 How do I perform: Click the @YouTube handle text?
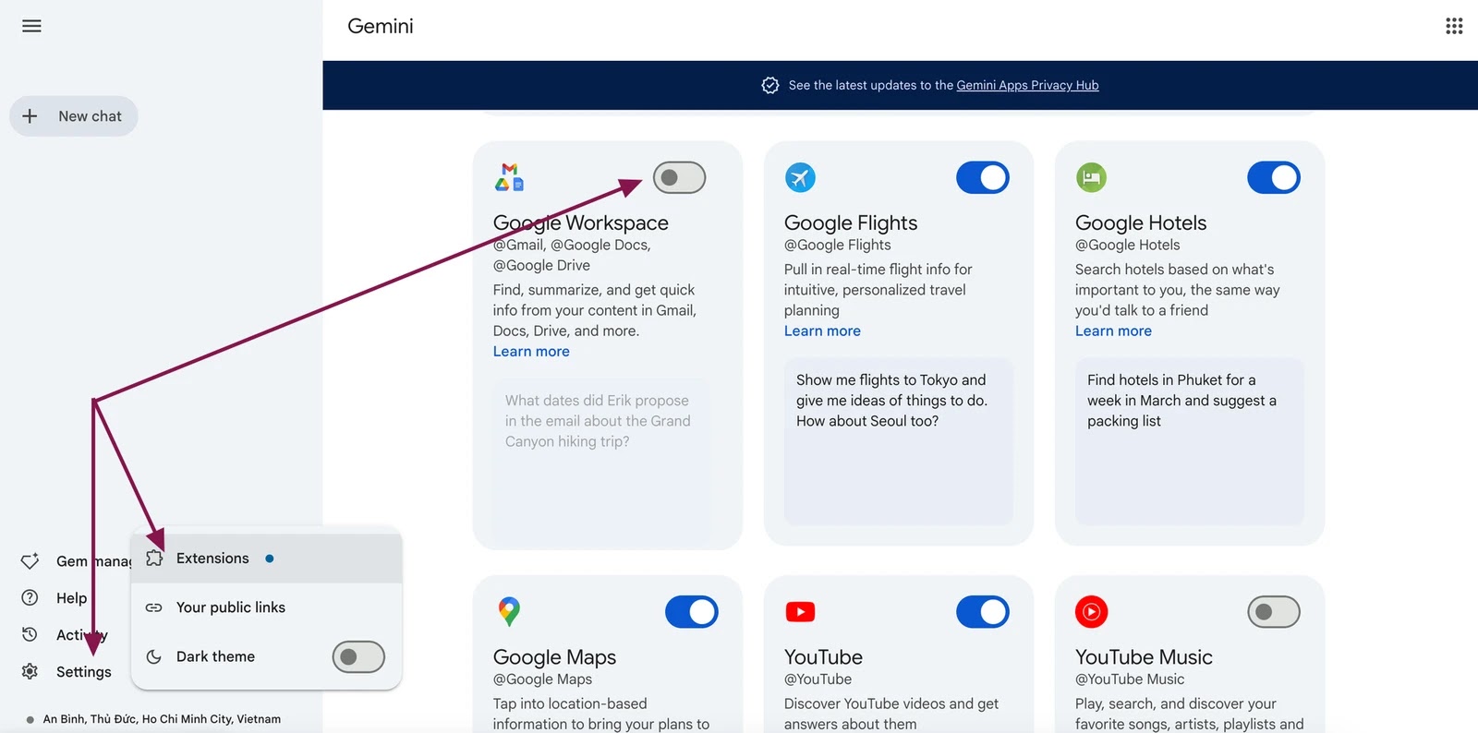[x=818, y=679]
